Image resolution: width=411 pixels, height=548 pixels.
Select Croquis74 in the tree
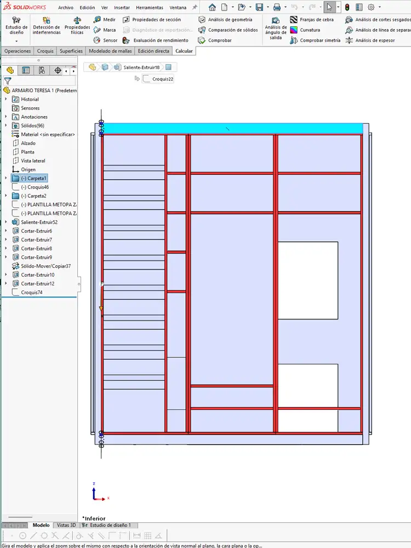(27, 293)
